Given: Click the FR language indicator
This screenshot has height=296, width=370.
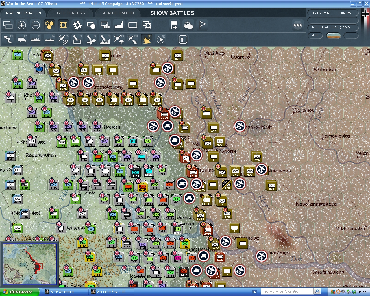Looking at the screenshot, I should 254,292.
